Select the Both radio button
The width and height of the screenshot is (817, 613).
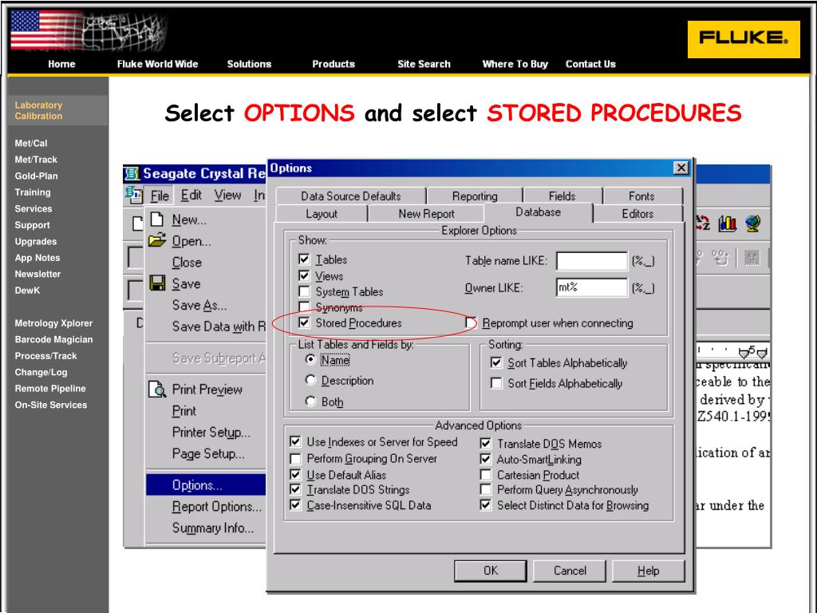[x=310, y=401]
